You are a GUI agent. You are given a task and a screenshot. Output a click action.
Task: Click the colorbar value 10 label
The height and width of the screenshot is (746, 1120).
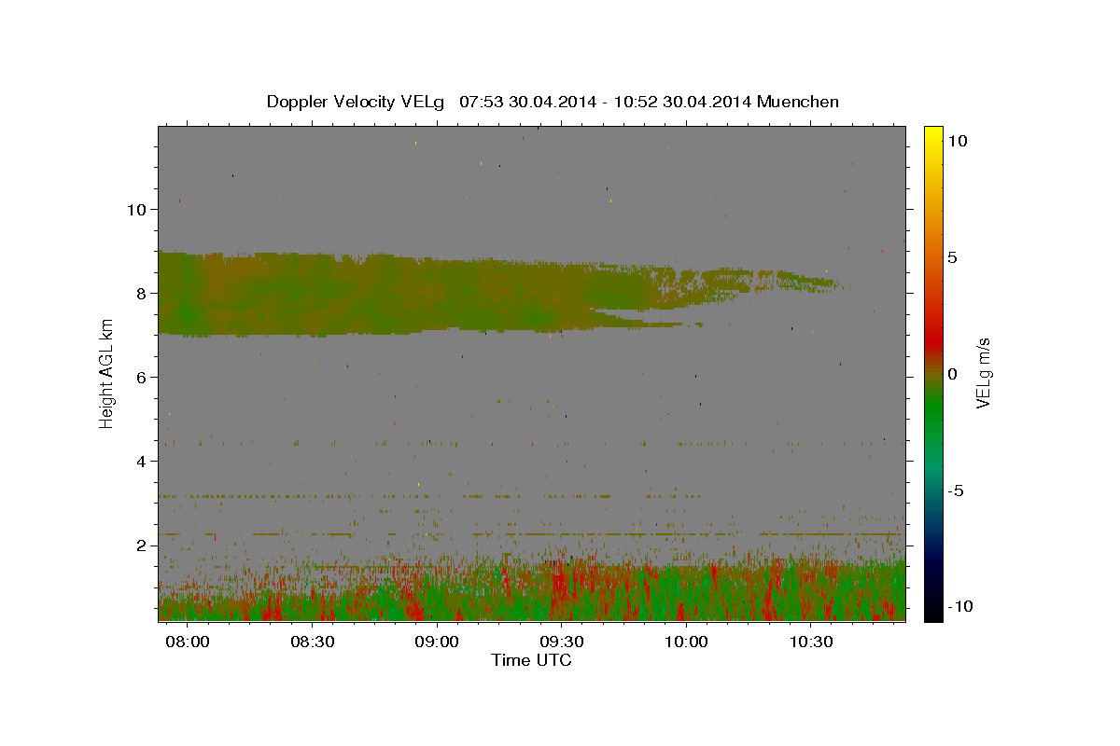pyautogui.click(x=957, y=141)
